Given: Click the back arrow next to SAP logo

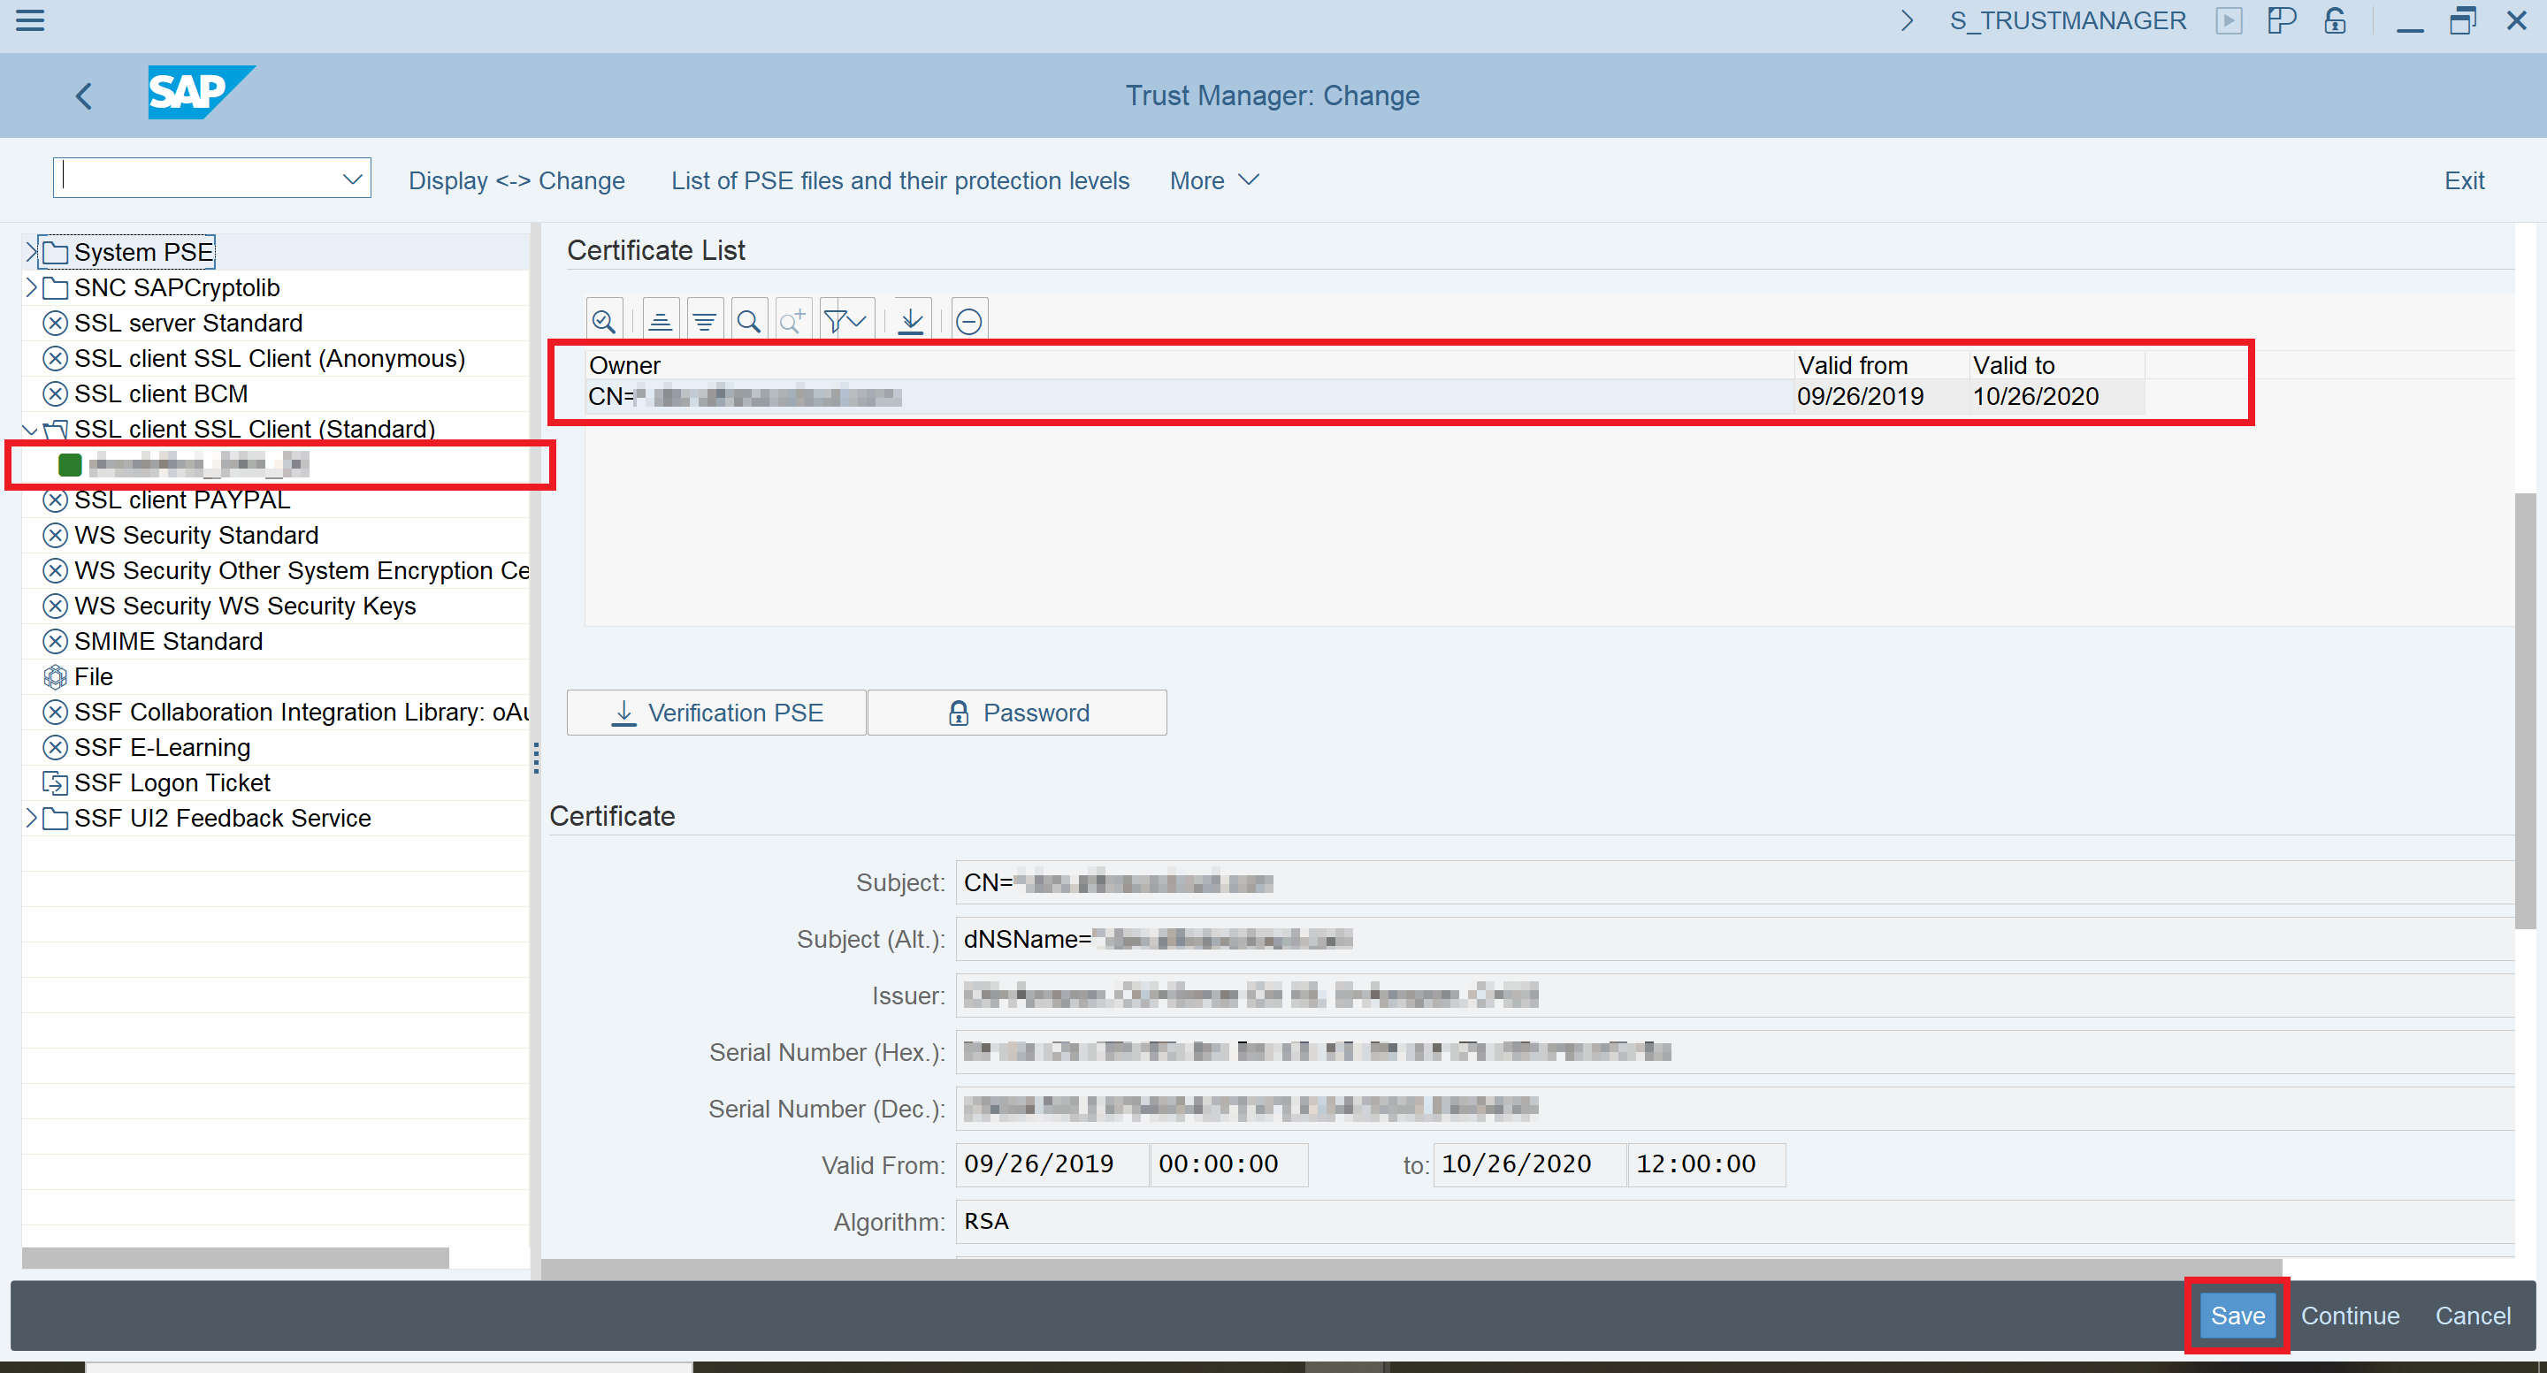Looking at the screenshot, I should click(83, 95).
